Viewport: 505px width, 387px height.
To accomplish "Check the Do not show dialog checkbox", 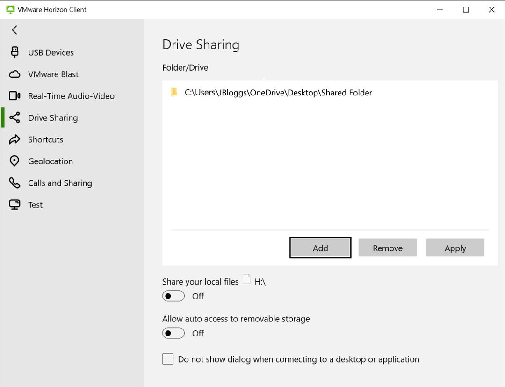I will tap(168, 359).
